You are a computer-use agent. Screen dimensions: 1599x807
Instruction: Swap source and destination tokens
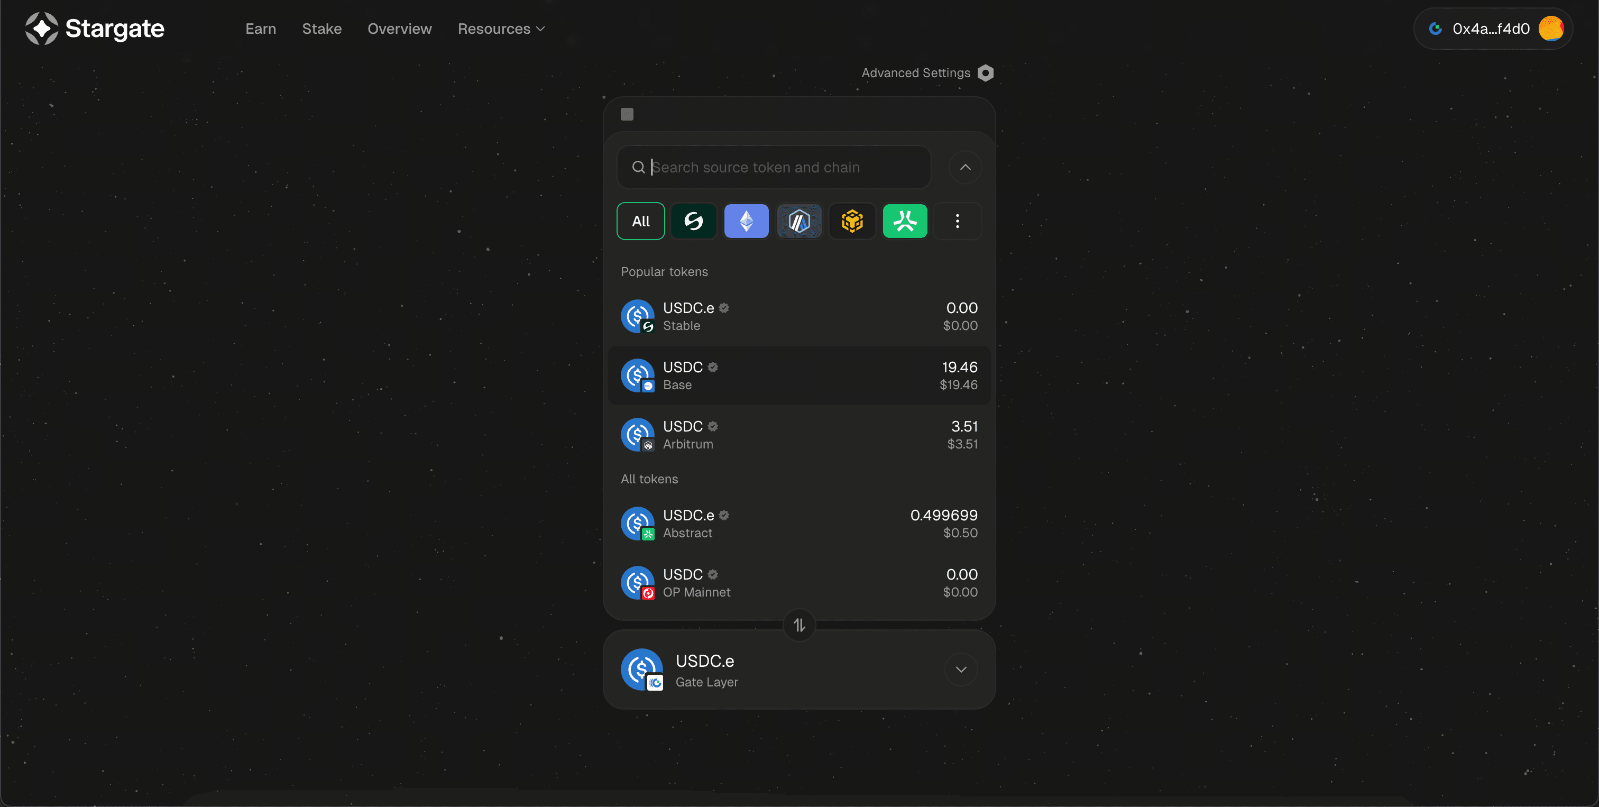[799, 625]
